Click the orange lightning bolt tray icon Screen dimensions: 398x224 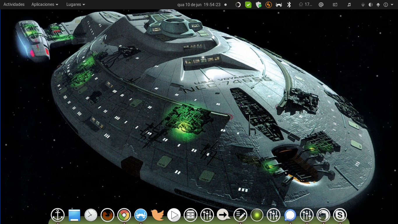tap(269, 5)
